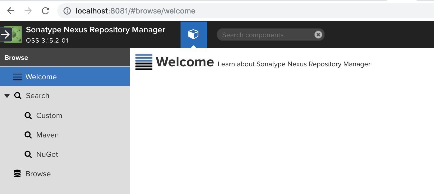
Task: Open the Browse cube mode in header
Action: pyautogui.click(x=193, y=34)
